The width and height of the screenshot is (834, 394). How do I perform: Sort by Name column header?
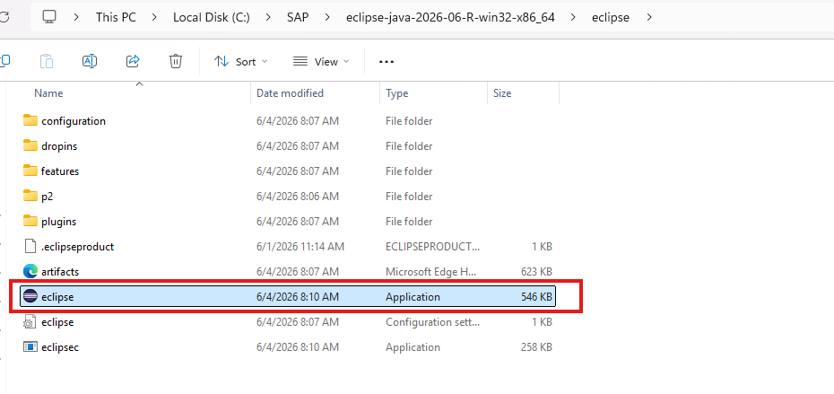[48, 93]
